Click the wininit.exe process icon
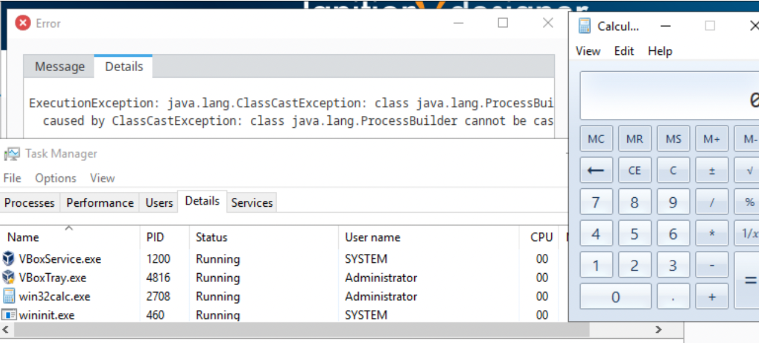Viewport: 759px width, 343px height. [x=8, y=314]
